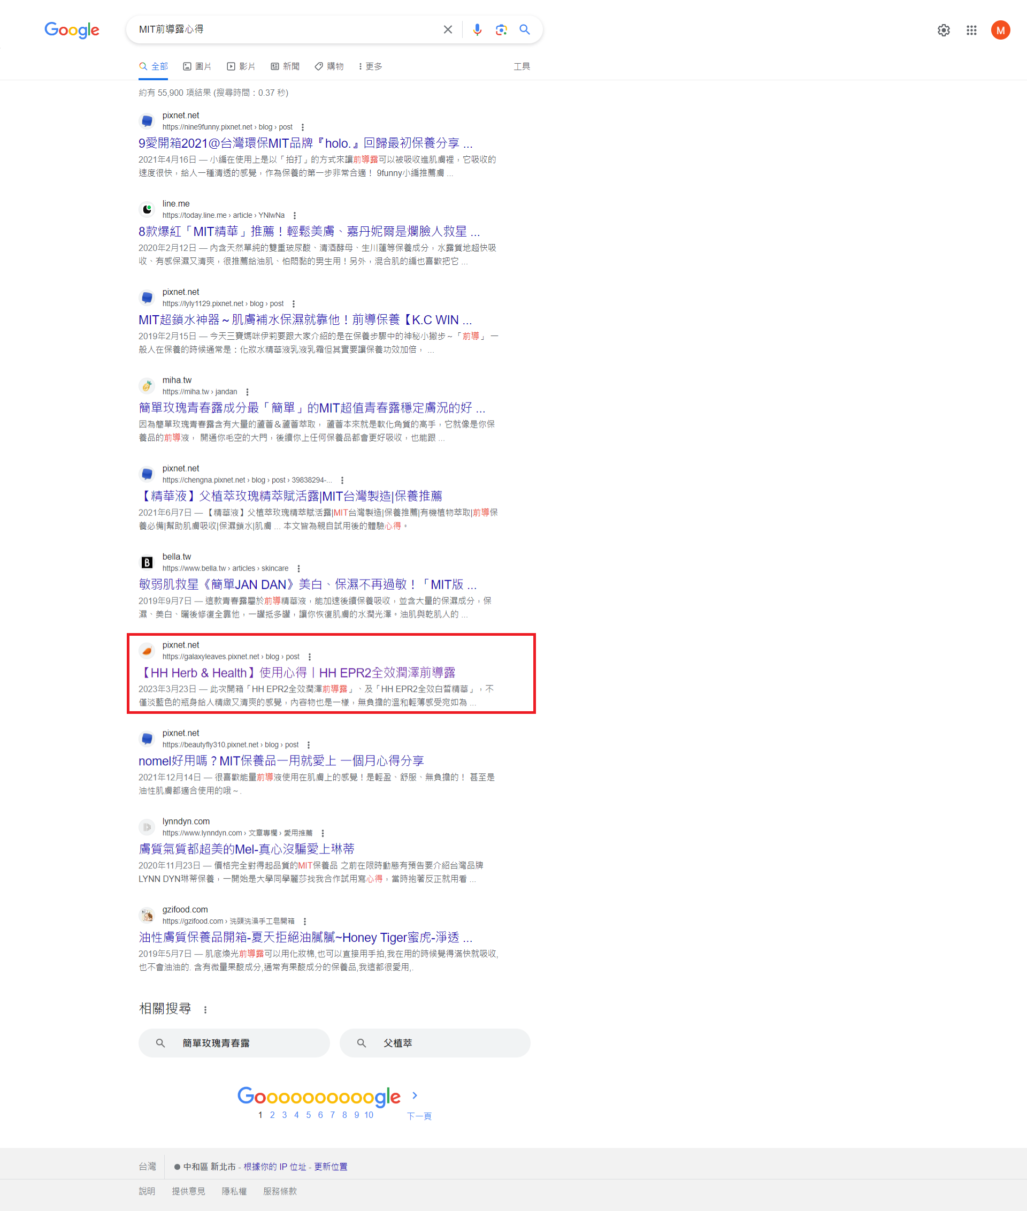Open the 隱私權 privacy footer link

tap(234, 1191)
